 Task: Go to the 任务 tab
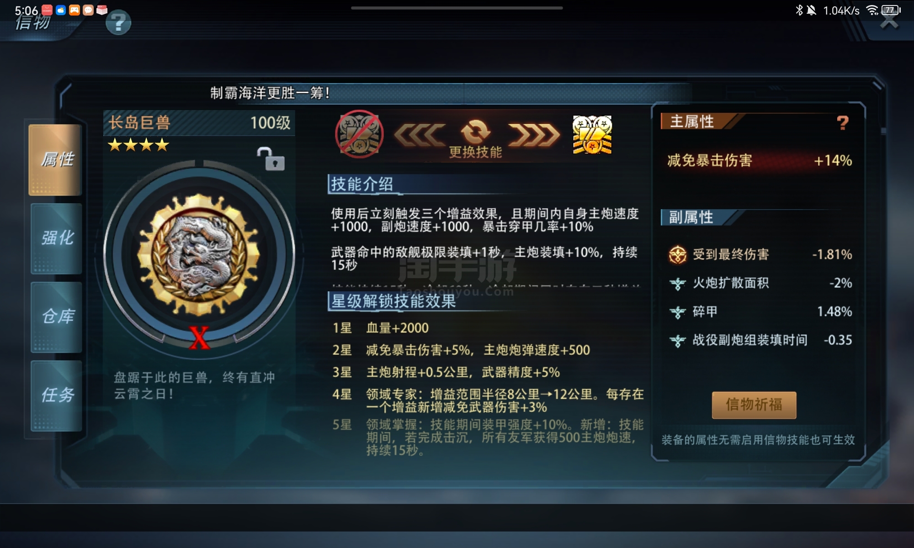(x=56, y=395)
